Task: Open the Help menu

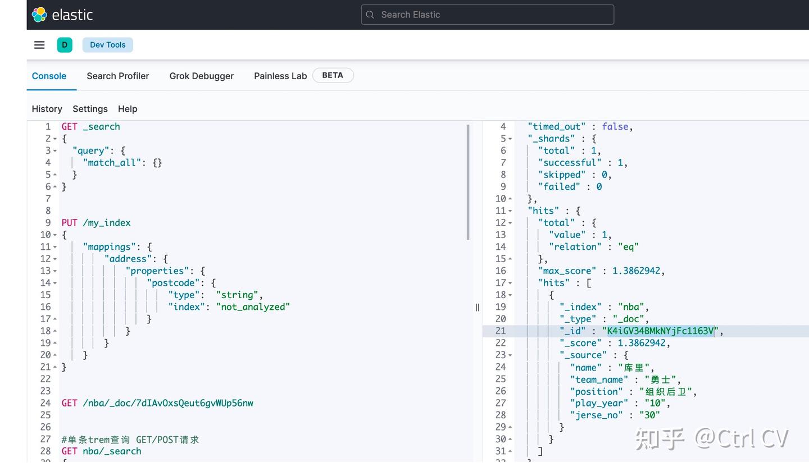Action: pyautogui.click(x=128, y=109)
